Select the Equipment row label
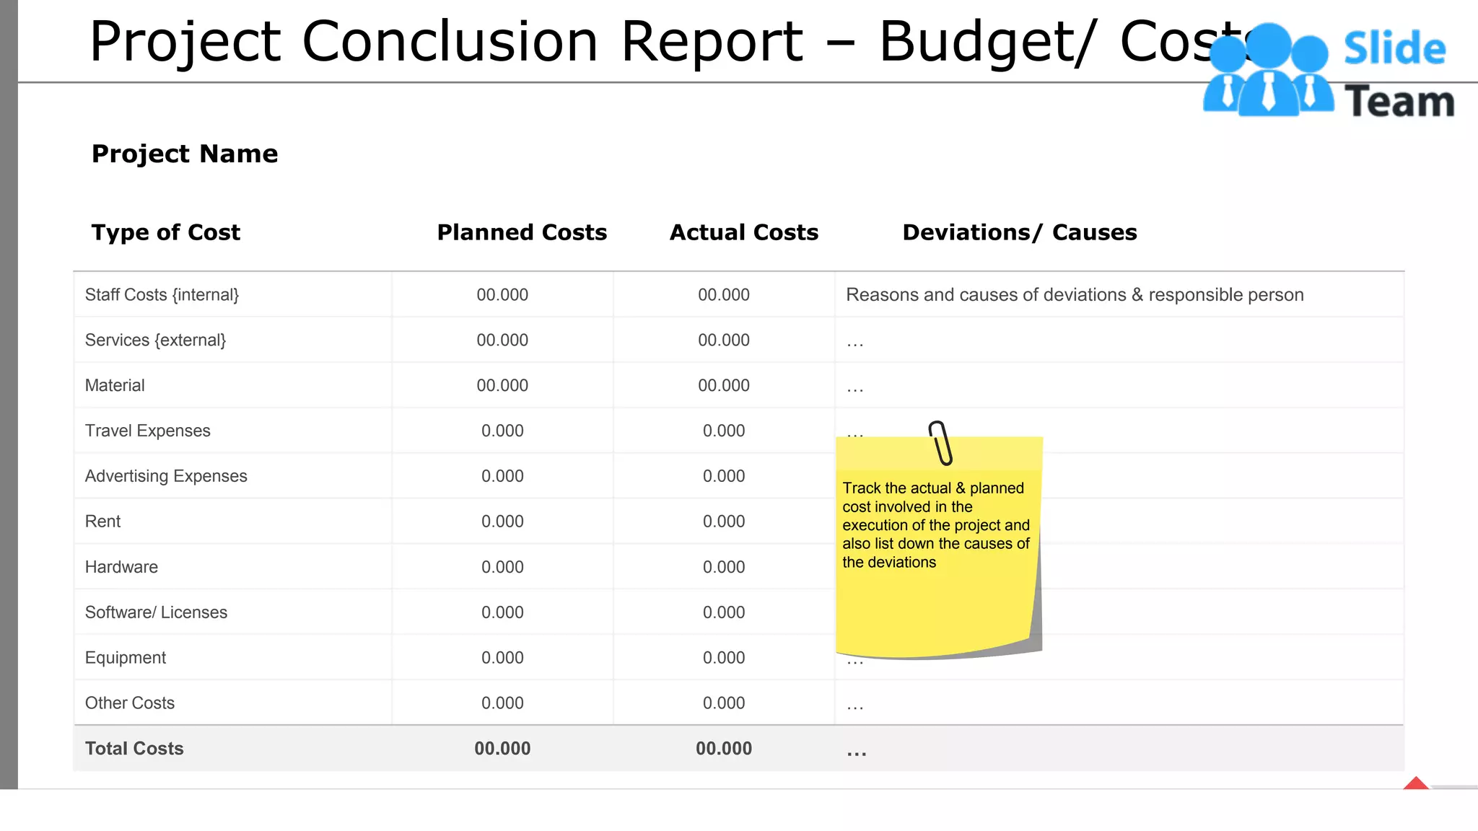Image resolution: width=1478 pixels, height=831 pixels. click(x=125, y=658)
